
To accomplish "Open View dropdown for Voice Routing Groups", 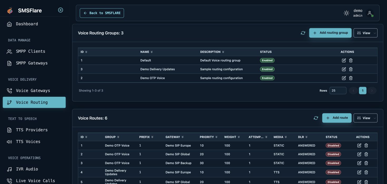I will (x=365, y=33).
